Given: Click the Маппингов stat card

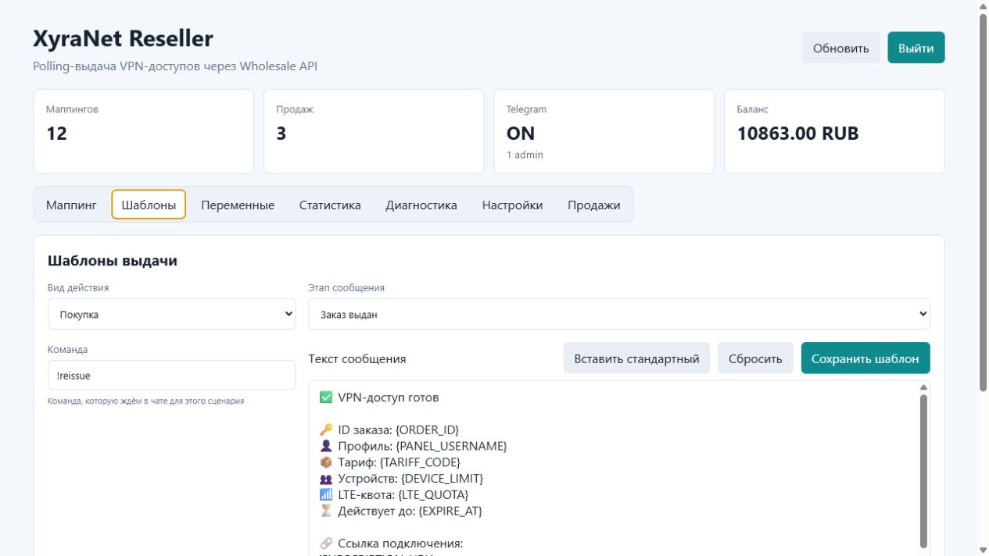Looking at the screenshot, I should (144, 131).
